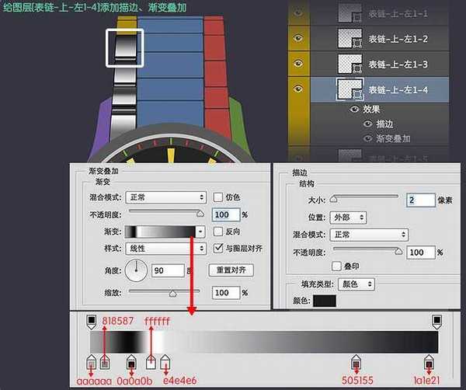Click the 重置对齐 button

tap(231, 270)
